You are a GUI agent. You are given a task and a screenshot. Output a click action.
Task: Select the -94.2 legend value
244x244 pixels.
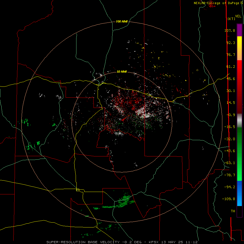tap(230, 187)
